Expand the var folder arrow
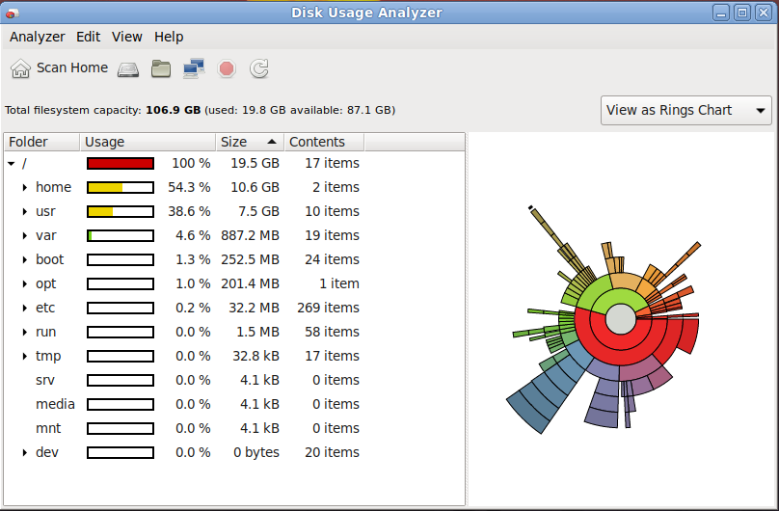 click(25, 236)
